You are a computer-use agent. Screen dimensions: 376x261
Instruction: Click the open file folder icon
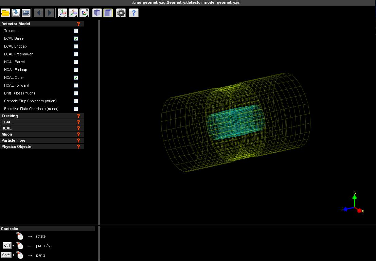(5, 13)
